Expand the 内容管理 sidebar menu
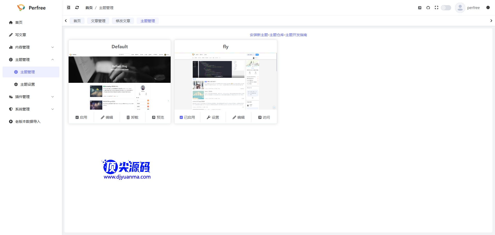The height and width of the screenshot is (235, 495). tap(31, 47)
